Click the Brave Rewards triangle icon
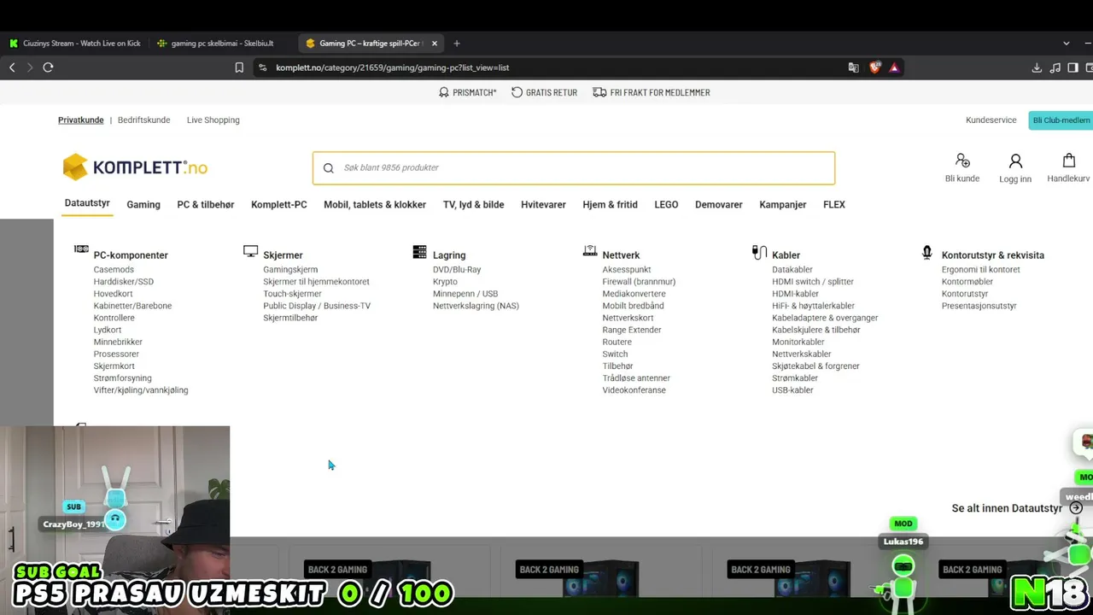Viewport: 1093px width, 615px height. pos(894,67)
